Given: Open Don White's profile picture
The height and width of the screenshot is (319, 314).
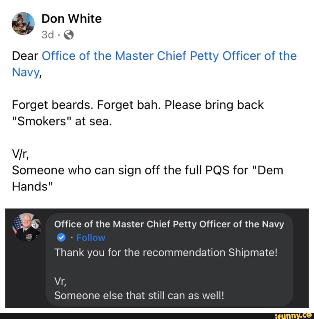Looking at the screenshot, I should pos(23,24).
